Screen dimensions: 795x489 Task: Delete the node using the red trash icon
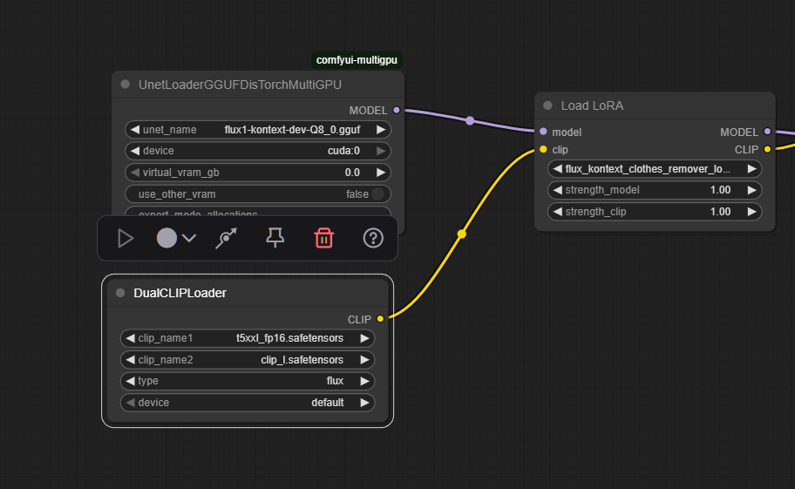pos(324,238)
